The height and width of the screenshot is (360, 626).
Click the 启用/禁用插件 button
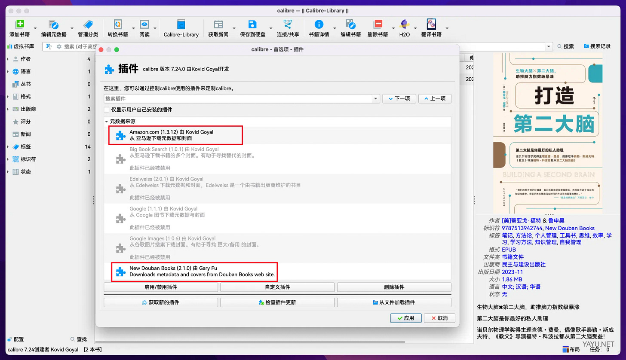(161, 287)
